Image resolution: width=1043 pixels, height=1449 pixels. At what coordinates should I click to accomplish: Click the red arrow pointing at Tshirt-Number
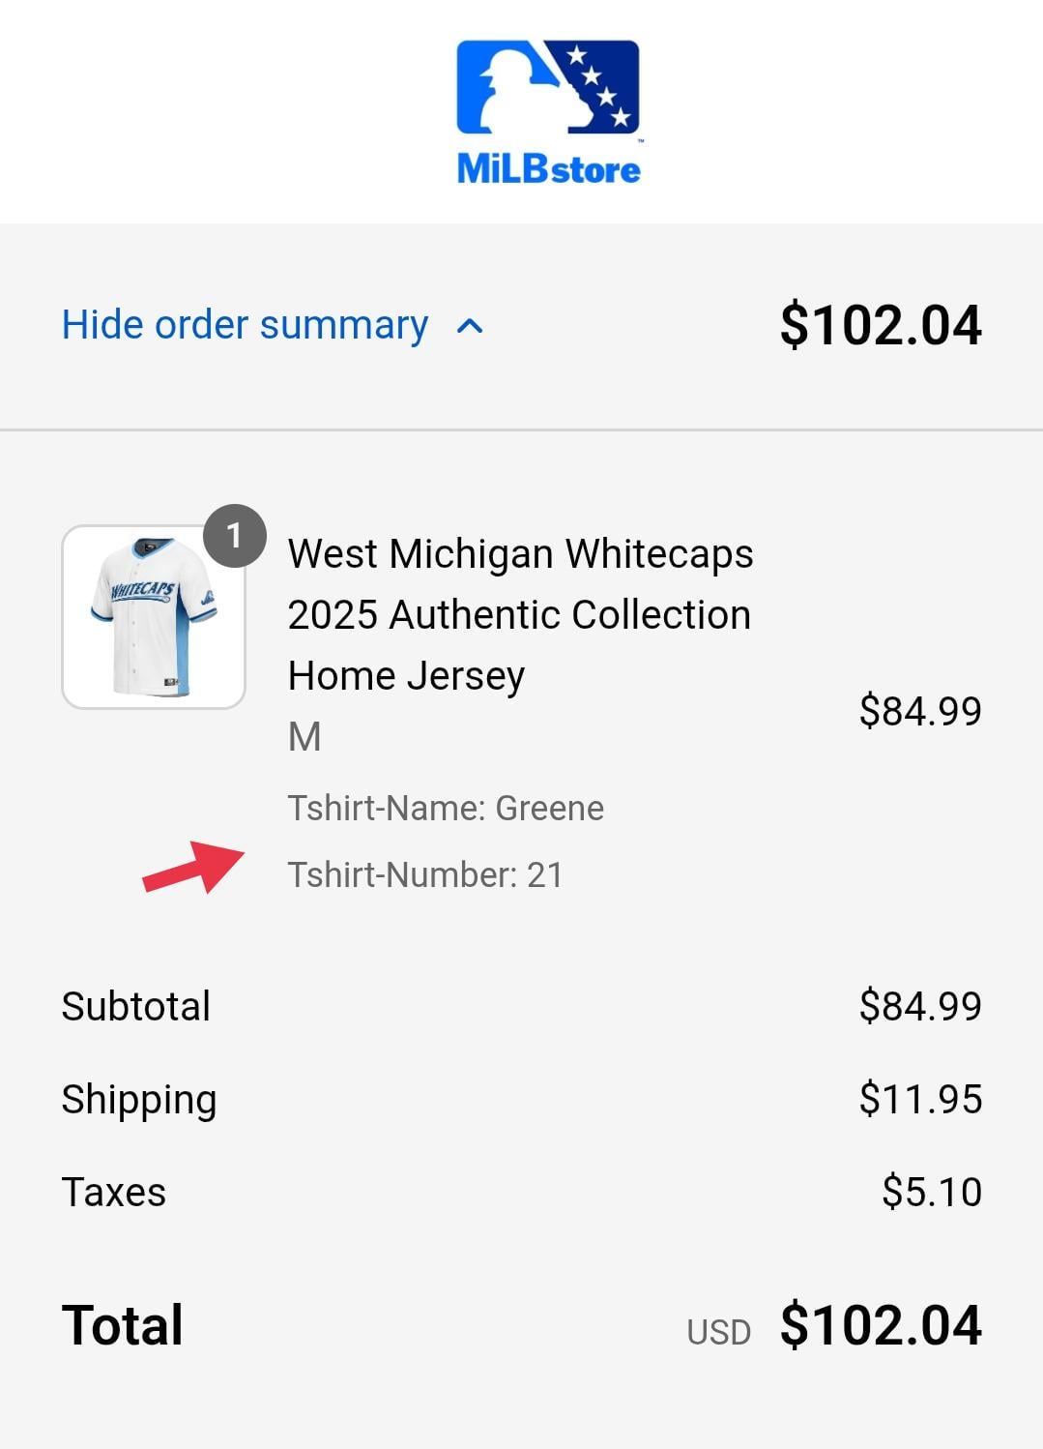tap(193, 867)
